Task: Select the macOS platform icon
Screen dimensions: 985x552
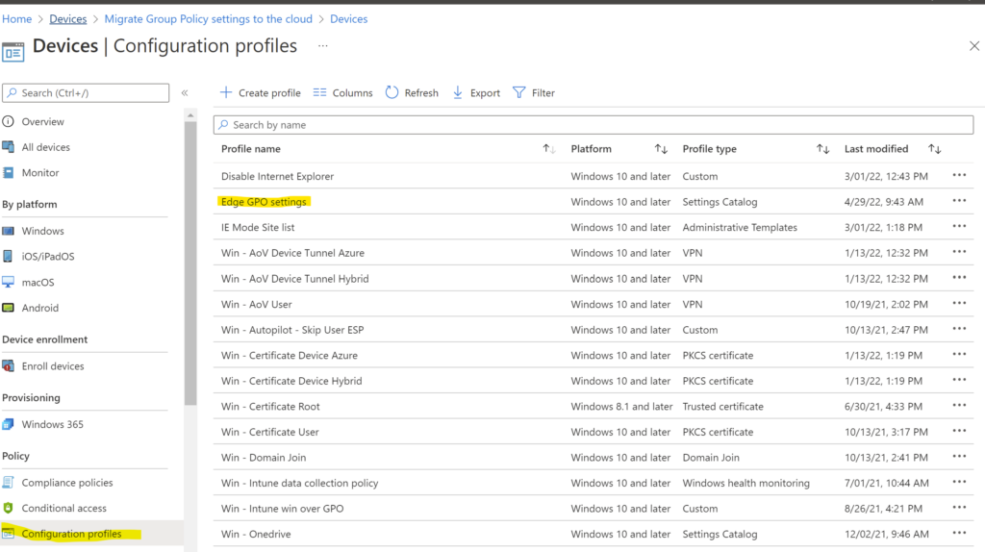Action: [x=8, y=282]
